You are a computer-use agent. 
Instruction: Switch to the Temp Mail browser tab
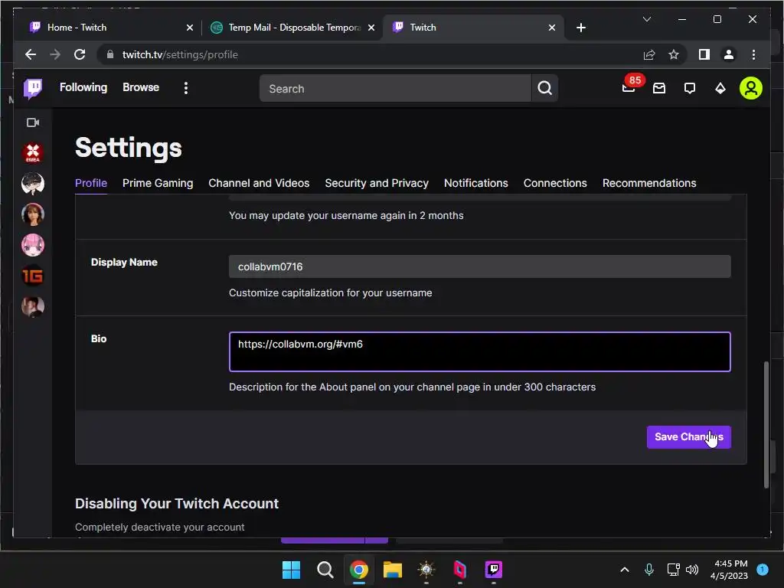tap(292, 28)
